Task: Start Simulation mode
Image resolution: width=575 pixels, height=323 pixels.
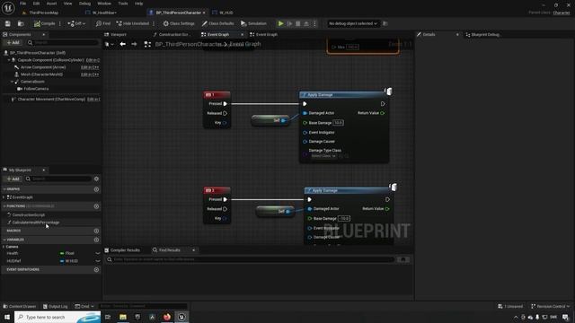Action: [253, 23]
